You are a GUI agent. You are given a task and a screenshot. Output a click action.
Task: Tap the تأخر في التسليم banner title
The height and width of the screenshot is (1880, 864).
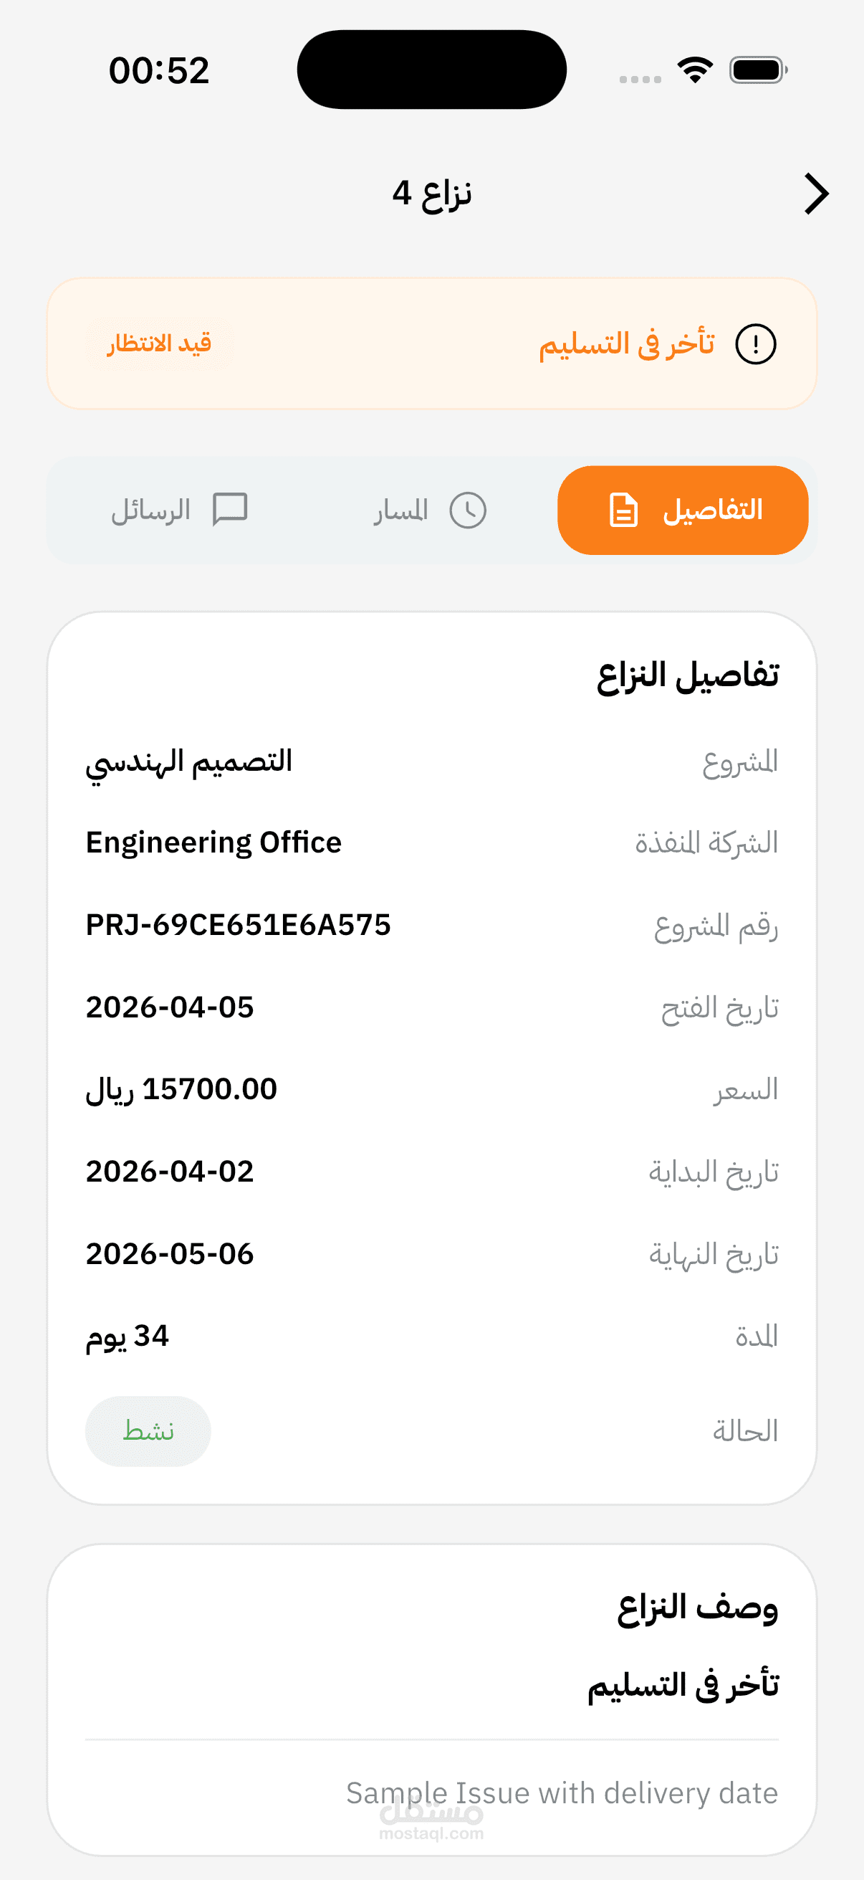pos(627,343)
